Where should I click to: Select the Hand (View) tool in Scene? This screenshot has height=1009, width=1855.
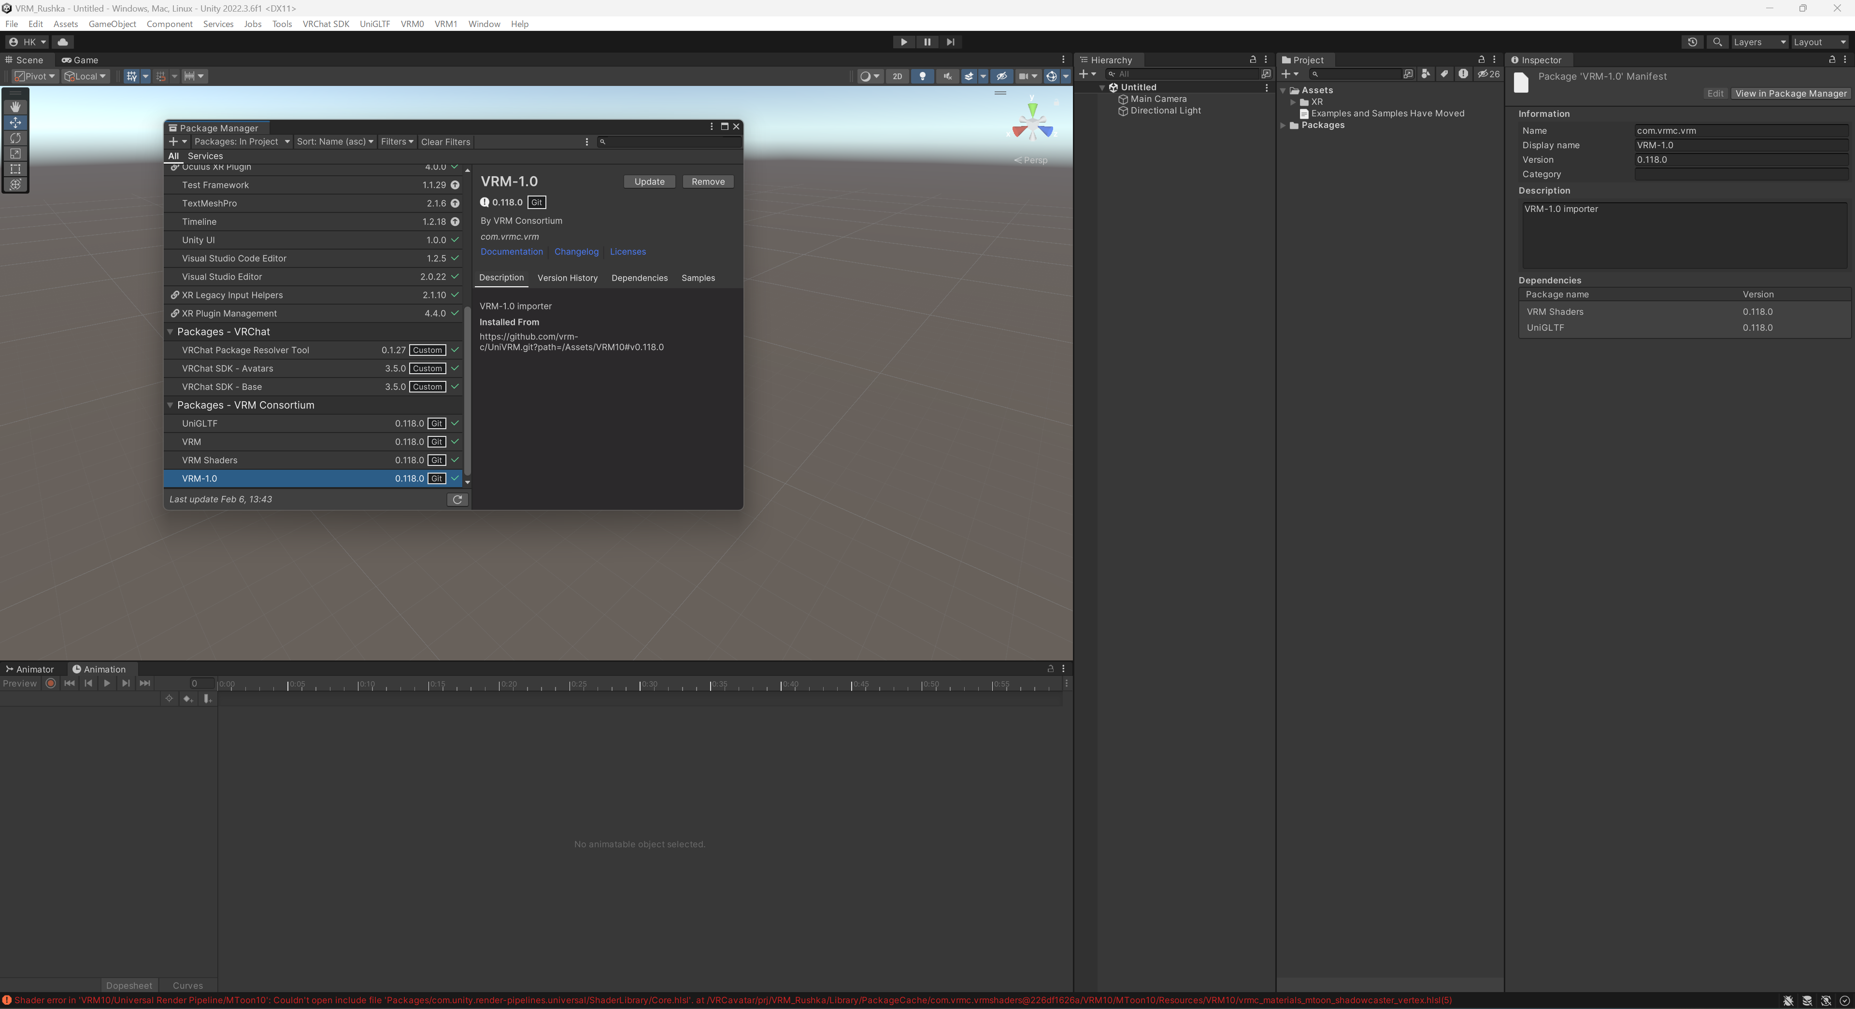(x=15, y=107)
